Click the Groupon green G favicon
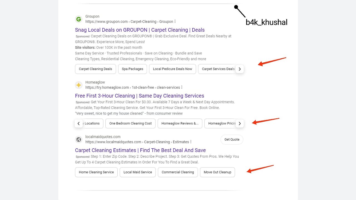This screenshot has width=356, height=200. coord(79,19)
